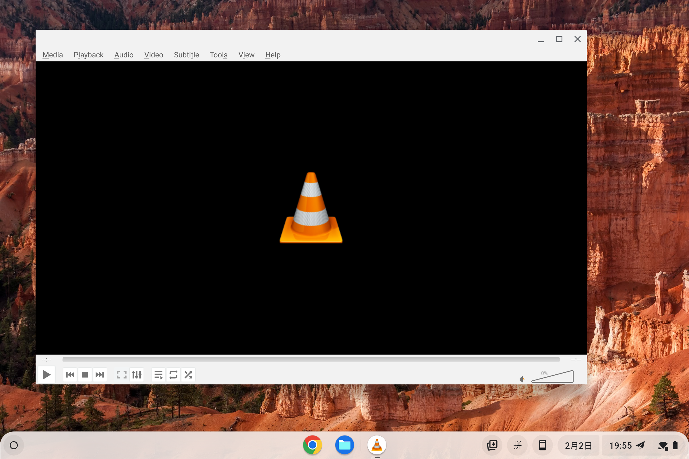Open the Audio menu

tap(124, 55)
